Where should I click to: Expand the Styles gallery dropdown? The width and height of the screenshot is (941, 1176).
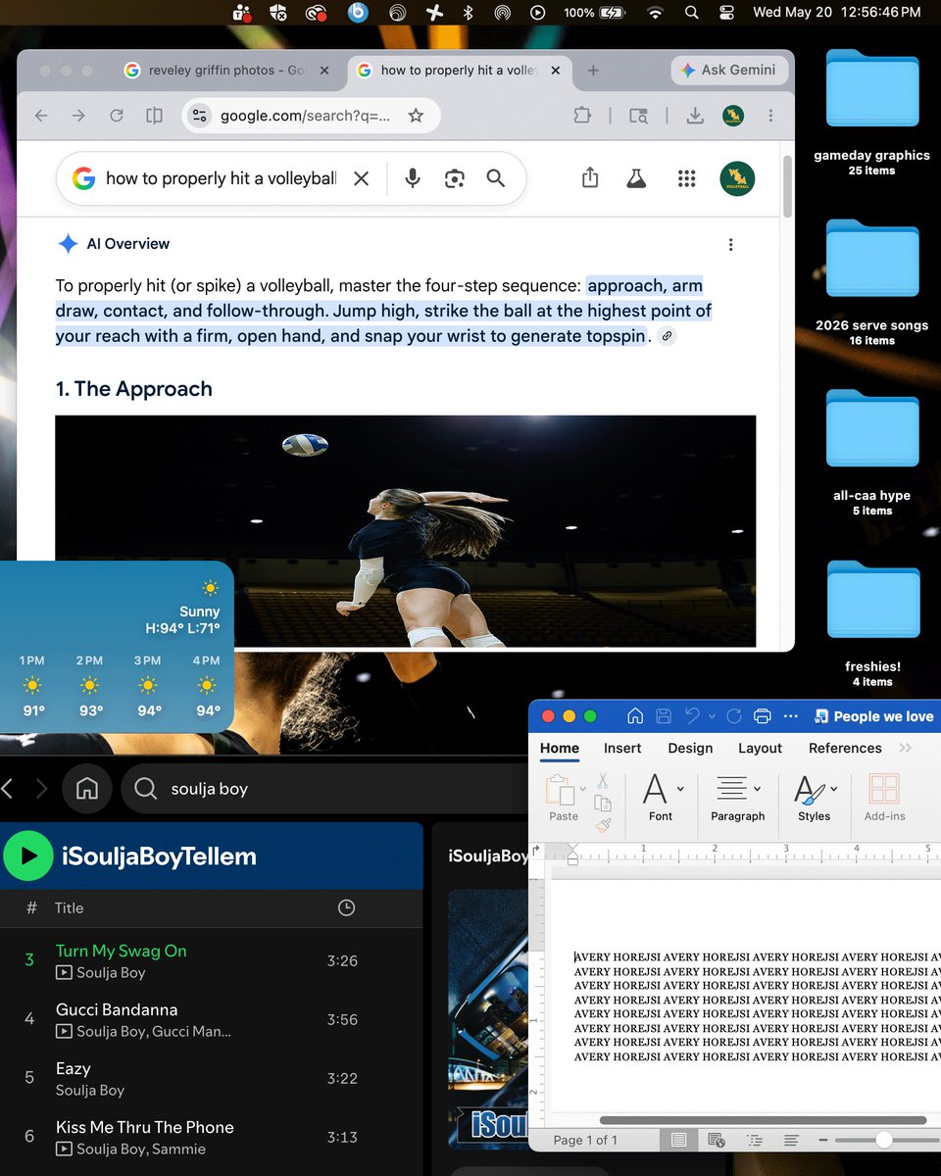tap(834, 788)
